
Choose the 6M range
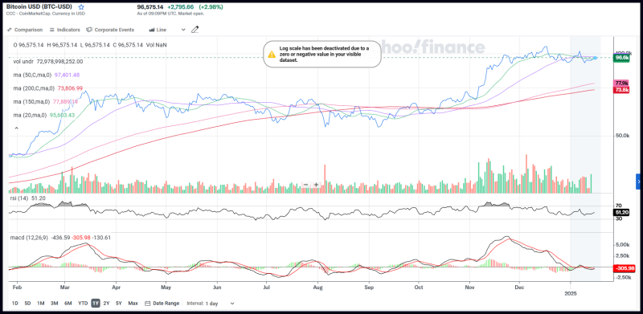68,304
